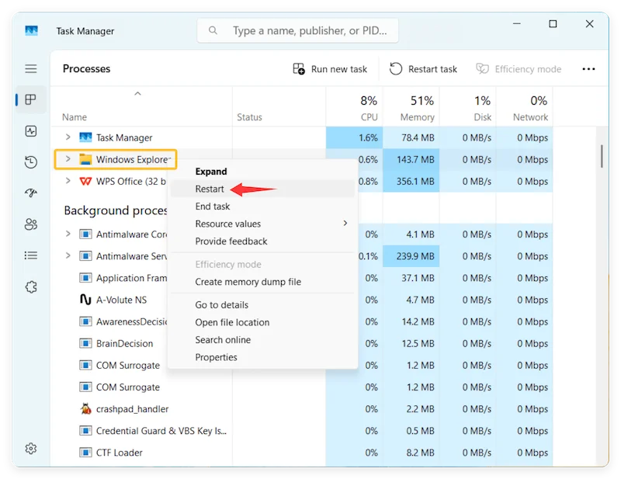The image size is (621, 479).
Task: Choose Properties in the context menu
Action: point(262,357)
